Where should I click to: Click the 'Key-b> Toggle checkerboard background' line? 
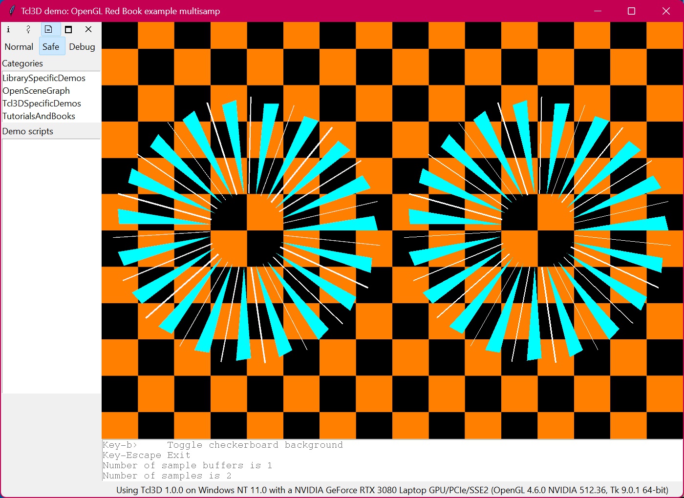[x=223, y=445]
